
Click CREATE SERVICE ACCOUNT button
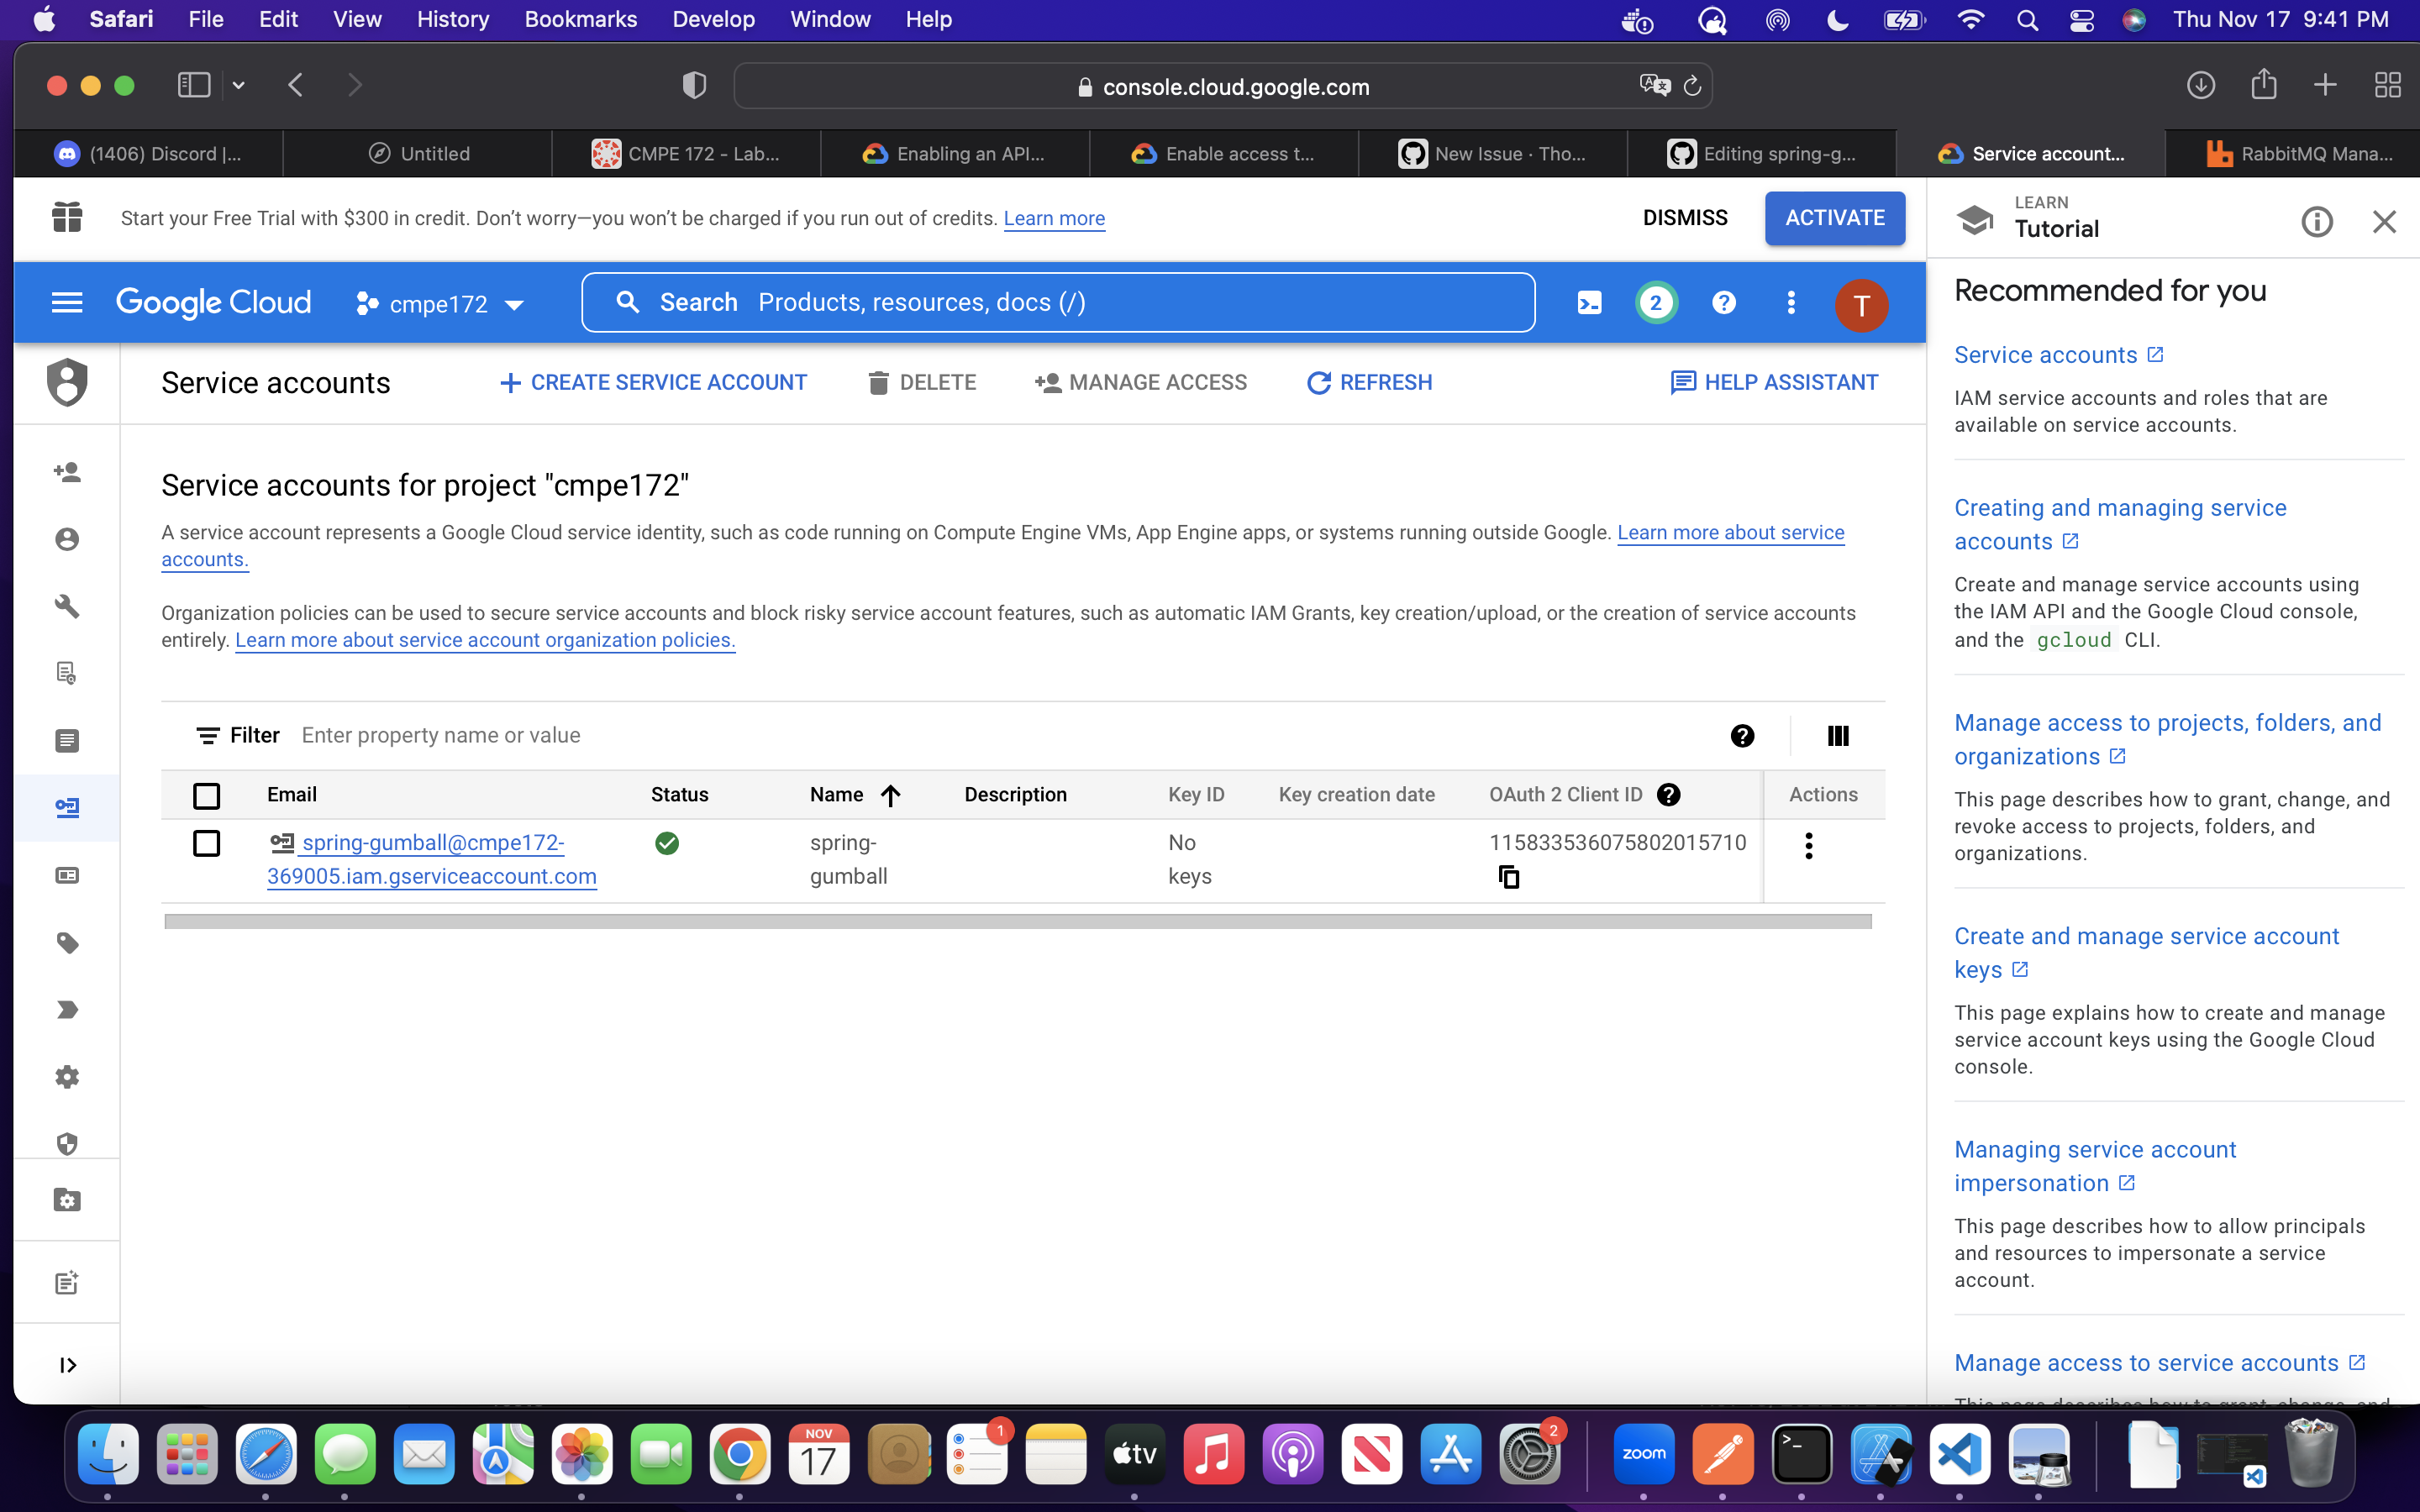tap(653, 383)
